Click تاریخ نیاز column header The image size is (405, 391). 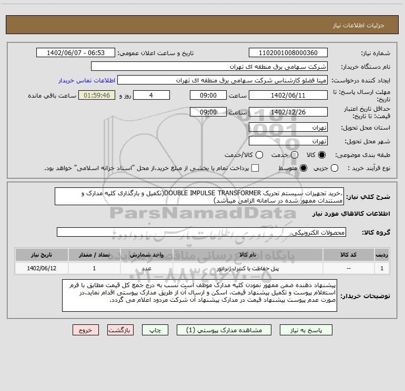click(42, 255)
